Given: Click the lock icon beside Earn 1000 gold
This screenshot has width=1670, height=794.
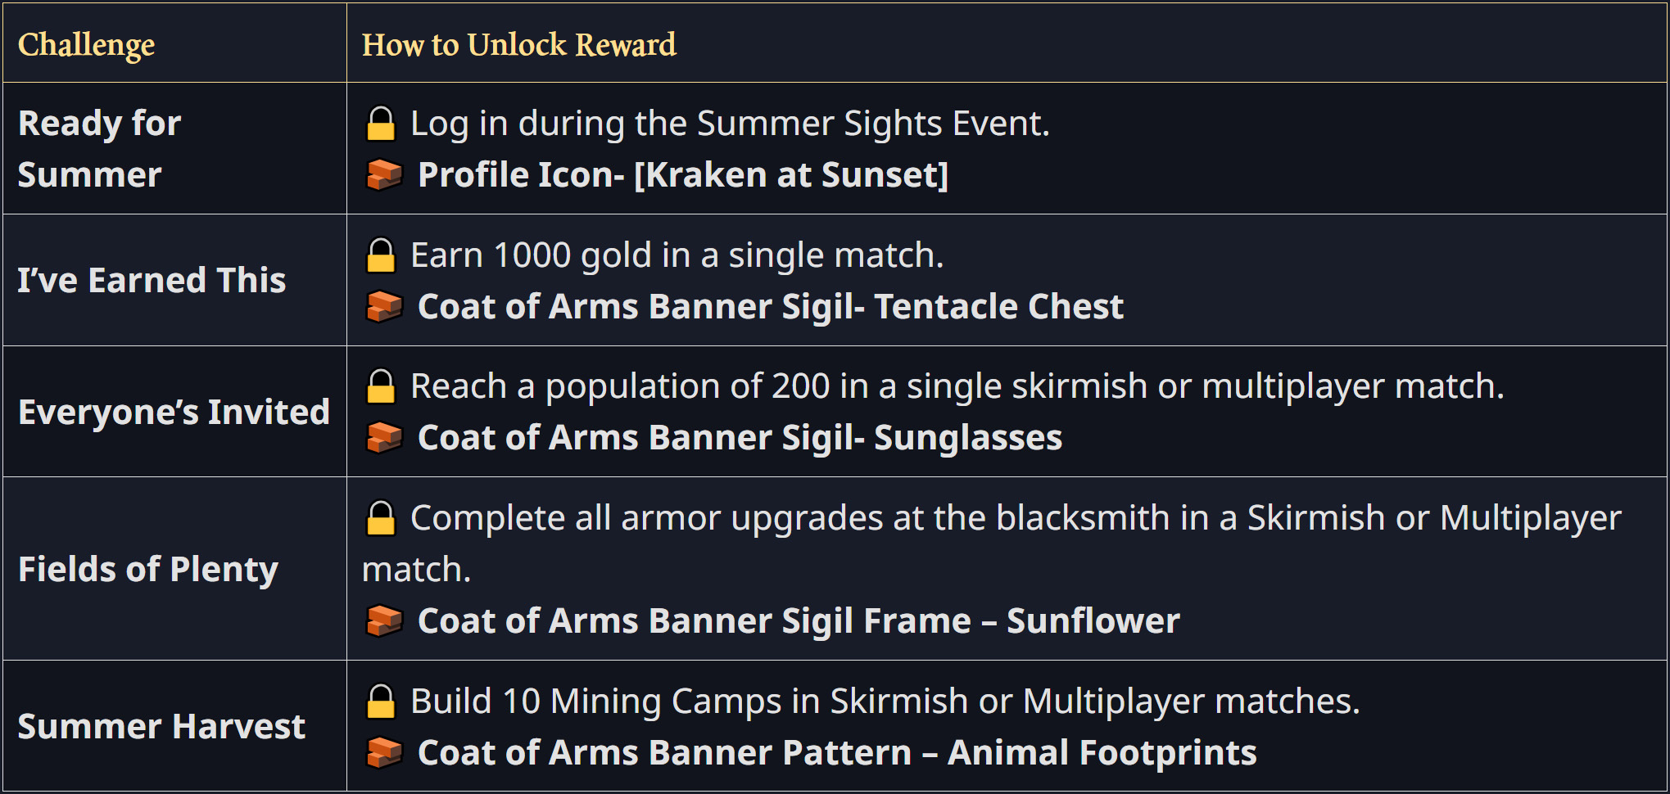Looking at the screenshot, I should click(x=381, y=255).
